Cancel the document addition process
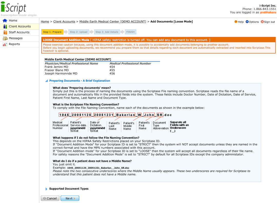277x203 pixels. (50, 198)
